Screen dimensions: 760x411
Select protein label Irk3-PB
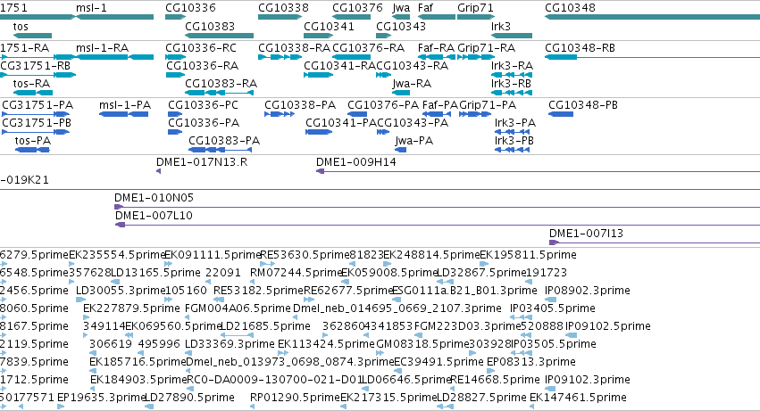pos(514,140)
